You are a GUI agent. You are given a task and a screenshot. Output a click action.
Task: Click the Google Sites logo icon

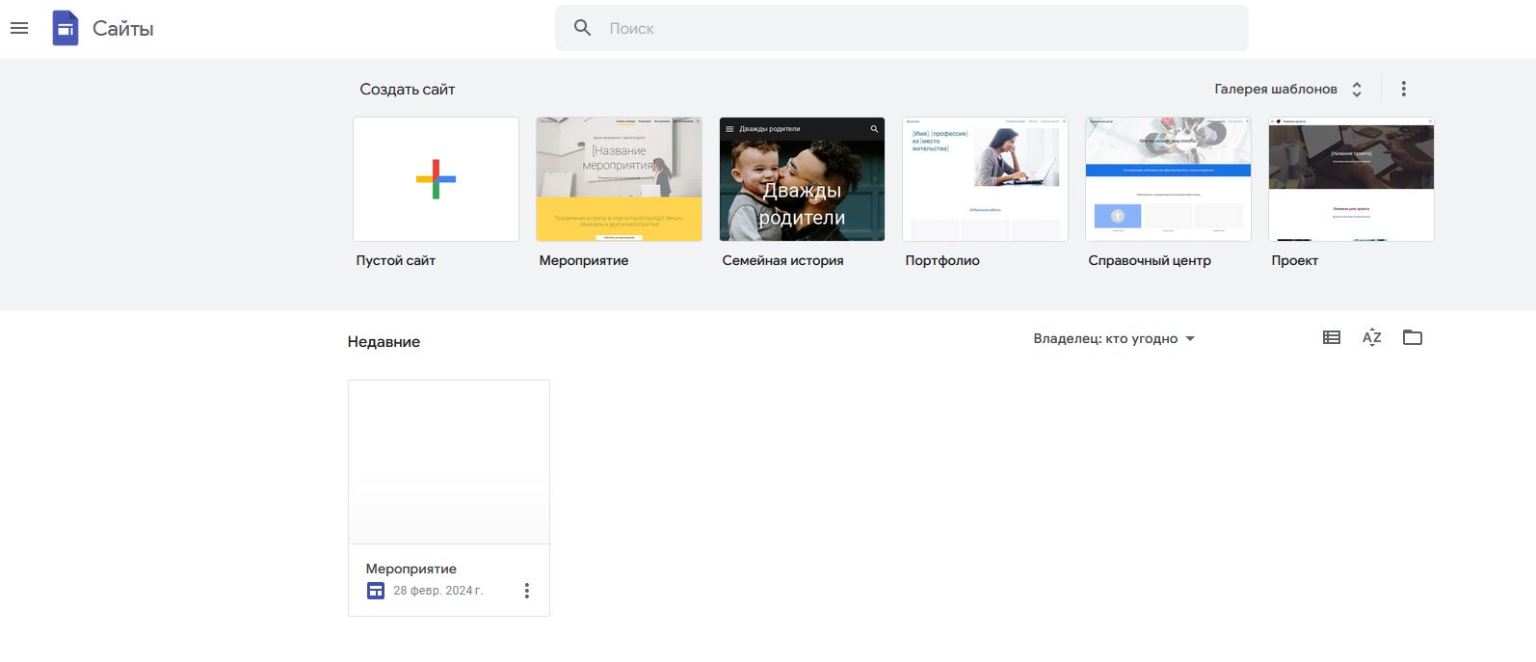66,29
